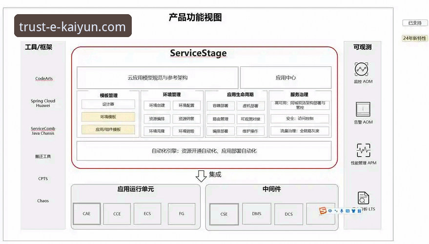Image resolution: width=429 pixels, height=244 pixels.
Task: Click the Spring Cloud Huawei text
Action: point(43,103)
